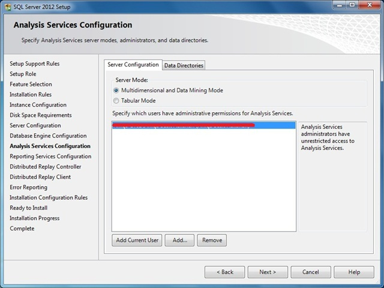Switch to the Server Configuration tab
The image size is (384, 288).
(133, 65)
